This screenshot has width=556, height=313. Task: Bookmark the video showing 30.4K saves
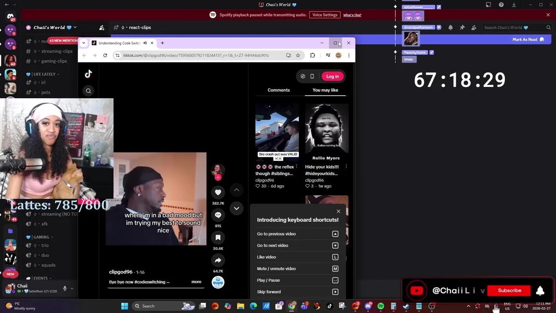coord(218,237)
